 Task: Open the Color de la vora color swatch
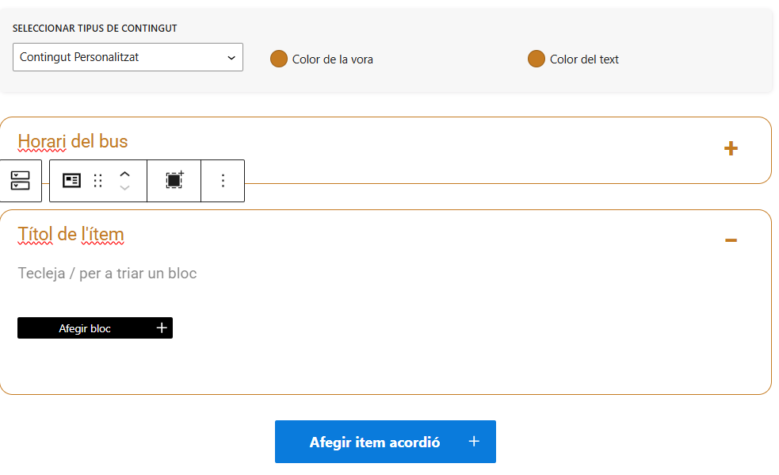pos(279,58)
